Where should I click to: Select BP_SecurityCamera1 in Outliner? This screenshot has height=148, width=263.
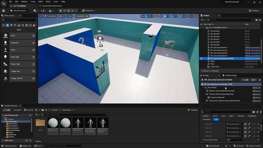point(219,48)
